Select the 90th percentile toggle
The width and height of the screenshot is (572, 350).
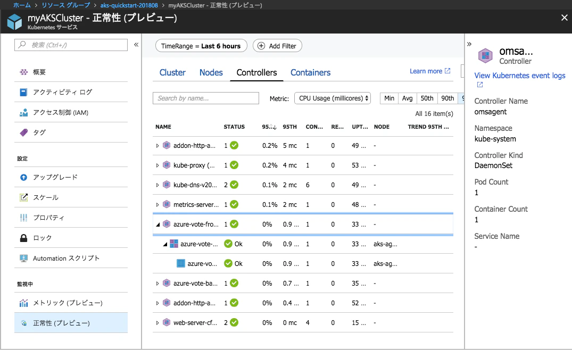coord(447,98)
